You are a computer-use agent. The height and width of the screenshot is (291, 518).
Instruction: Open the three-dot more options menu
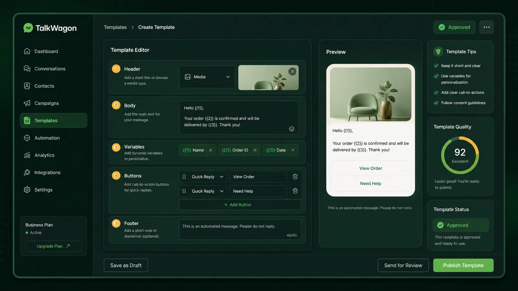[x=487, y=27]
